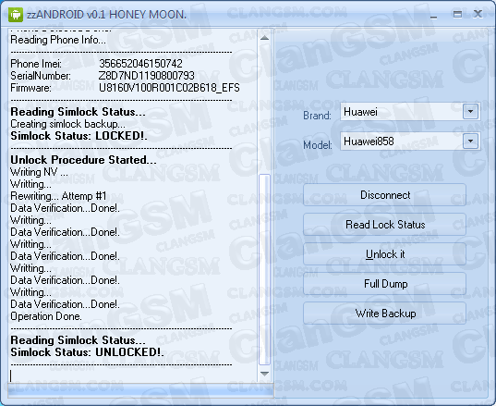Click the log scrollbar down arrow
This screenshot has height=406, width=496.
click(264, 374)
